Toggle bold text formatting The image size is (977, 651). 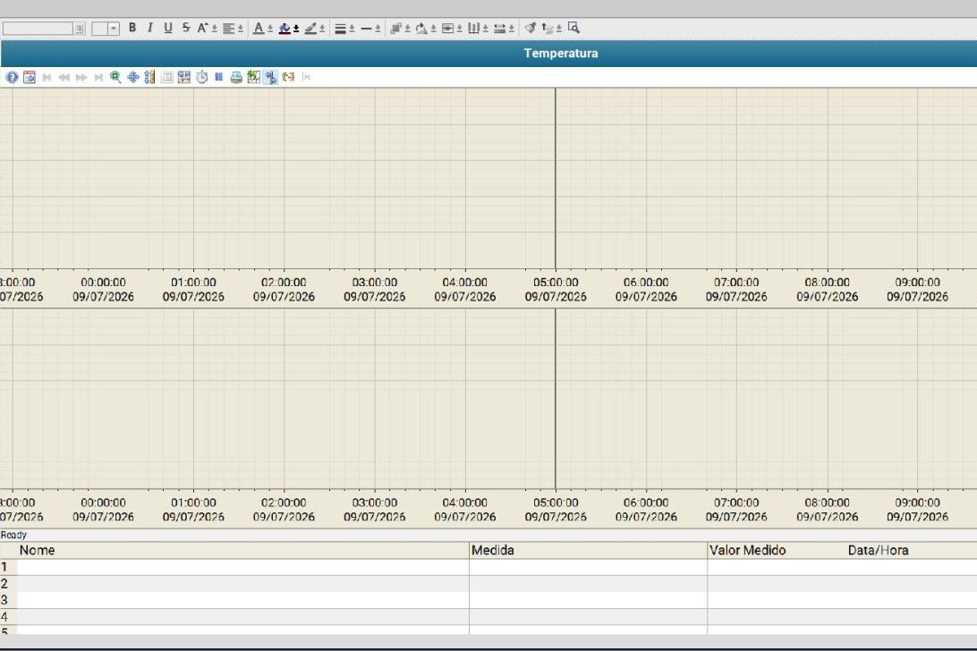click(132, 28)
